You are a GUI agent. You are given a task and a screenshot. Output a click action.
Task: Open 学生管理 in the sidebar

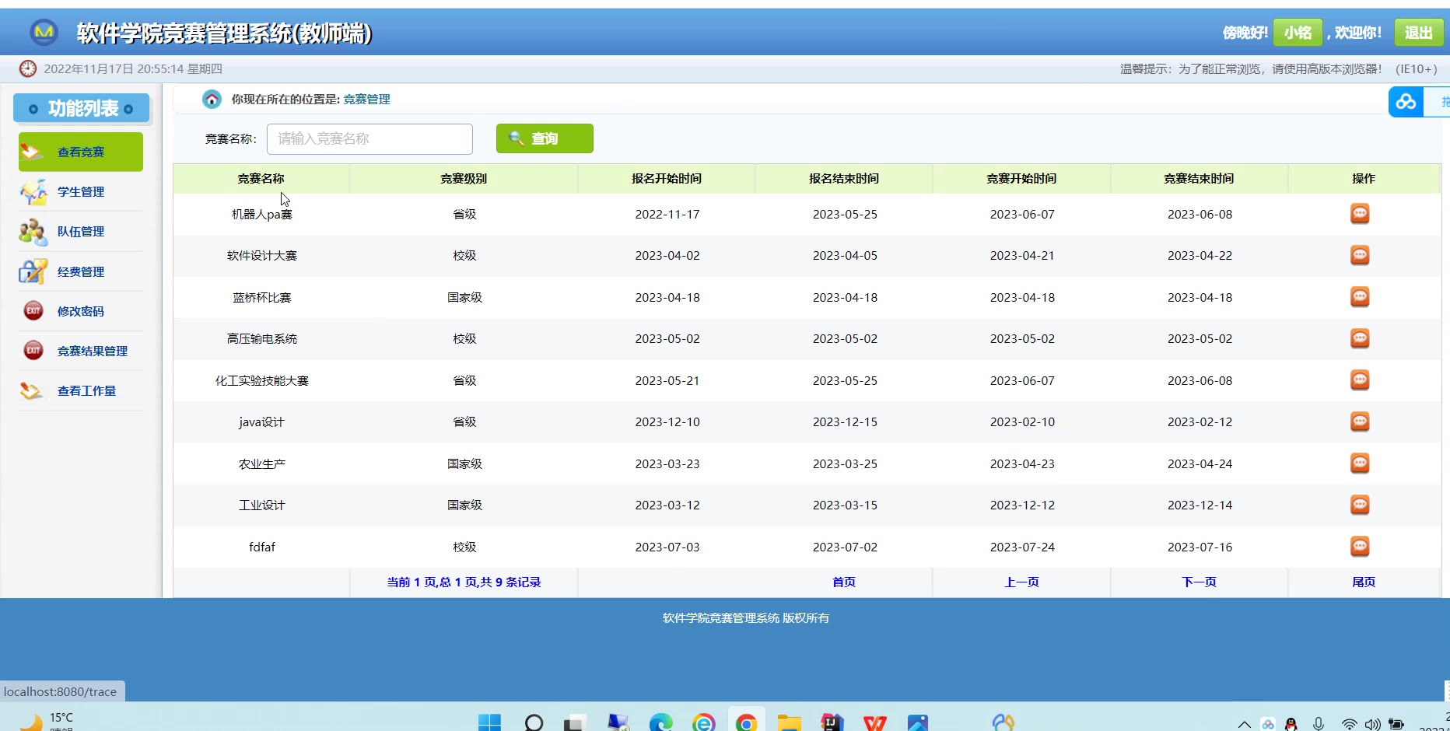click(81, 192)
